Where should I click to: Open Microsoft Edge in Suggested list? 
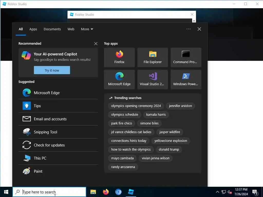click(x=58, y=93)
